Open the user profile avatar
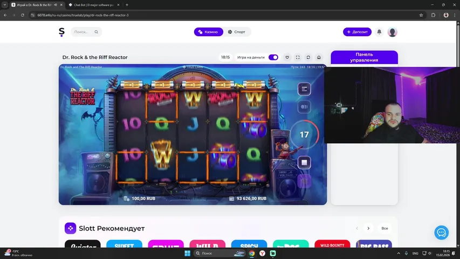The height and width of the screenshot is (259, 460). click(393, 32)
